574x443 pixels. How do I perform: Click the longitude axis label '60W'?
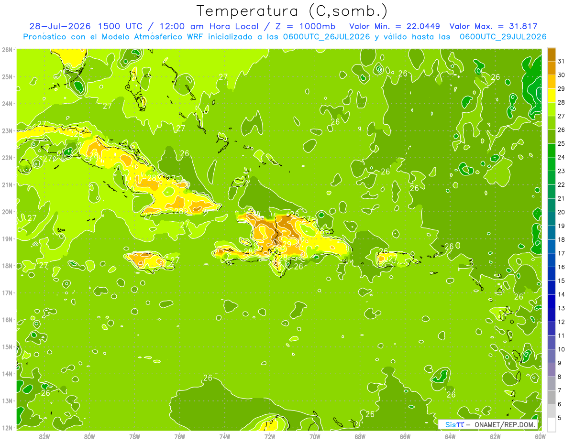point(540,436)
